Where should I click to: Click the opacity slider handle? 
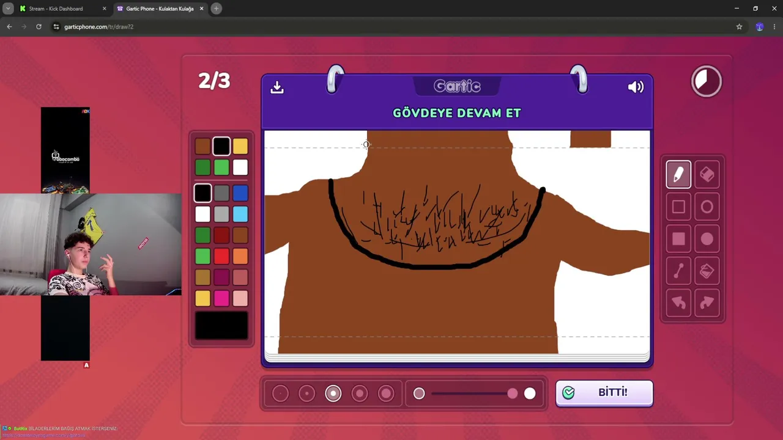(x=512, y=394)
